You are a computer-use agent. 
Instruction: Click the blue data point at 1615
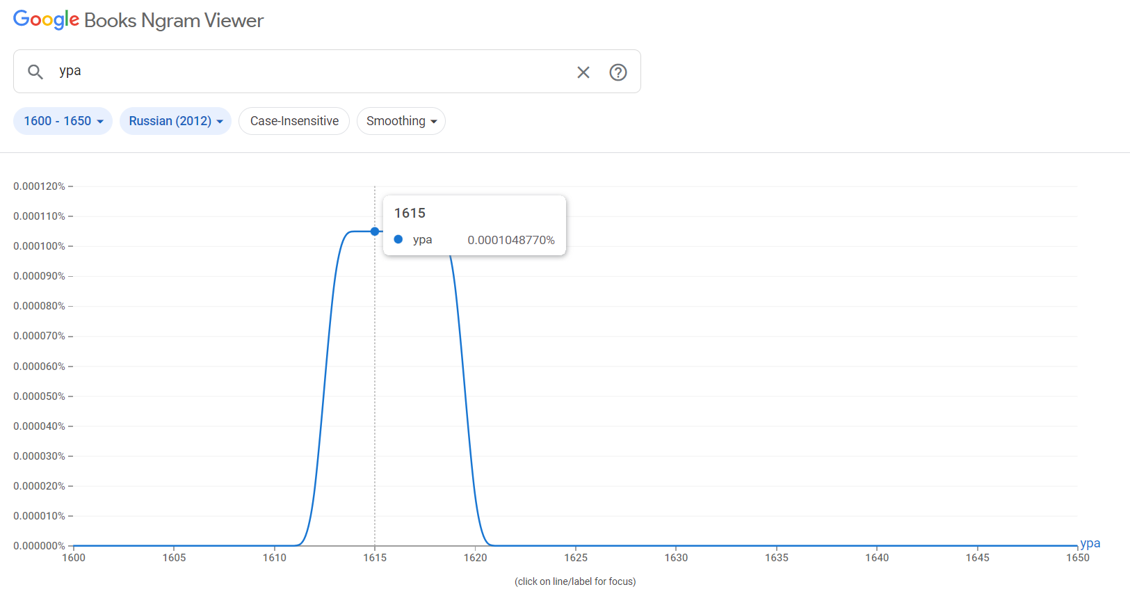click(375, 231)
